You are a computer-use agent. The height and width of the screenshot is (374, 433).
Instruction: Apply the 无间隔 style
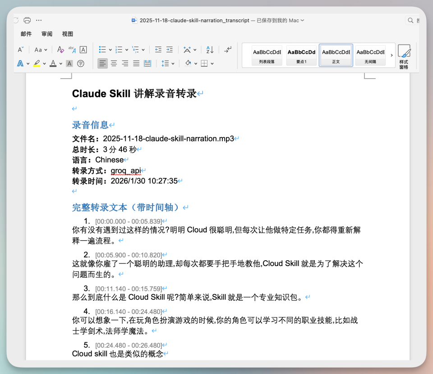(370, 55)
